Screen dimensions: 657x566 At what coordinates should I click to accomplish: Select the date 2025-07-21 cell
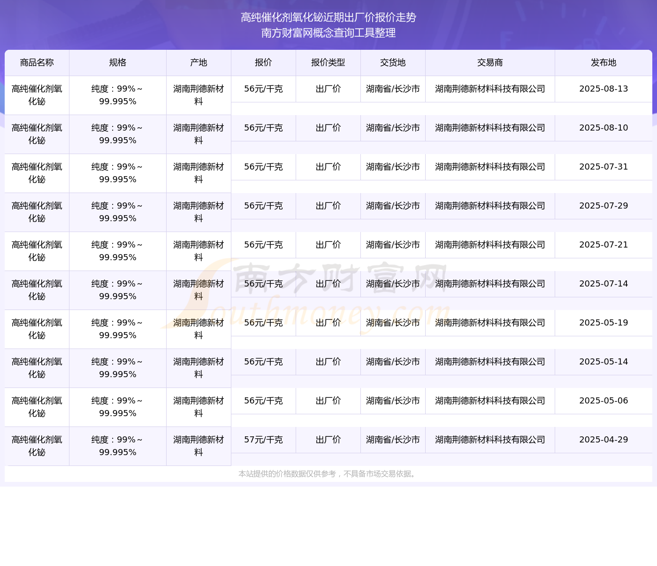(x=604, y=245)
